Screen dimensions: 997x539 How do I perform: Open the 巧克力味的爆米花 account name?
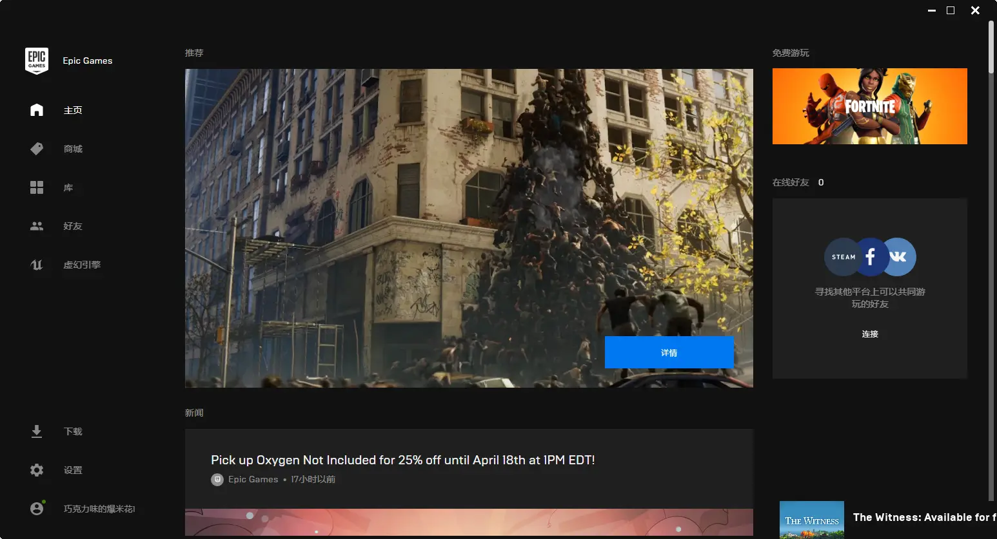[x=99, y=509]
